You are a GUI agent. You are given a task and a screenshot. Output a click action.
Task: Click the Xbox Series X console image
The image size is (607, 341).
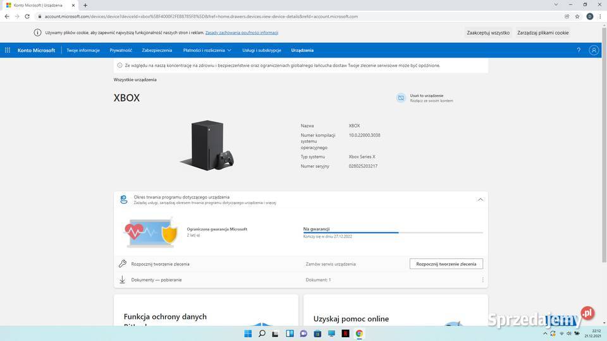click(x=207, y=145)
